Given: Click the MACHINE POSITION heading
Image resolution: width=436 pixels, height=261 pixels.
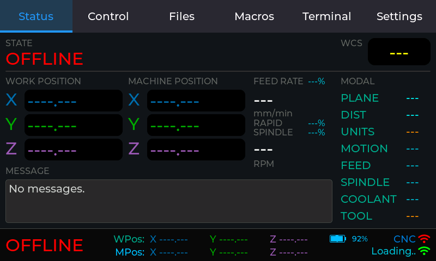Looking at the screenshot, I should tap(173, 81).
